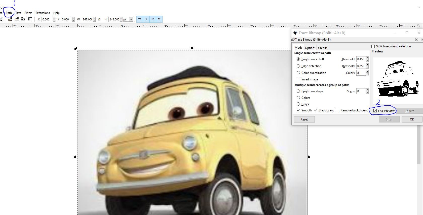Viewport: 423px width, 215px height.
Task: Toggle scaling stroke width with objects
Action: coord(140,19)
